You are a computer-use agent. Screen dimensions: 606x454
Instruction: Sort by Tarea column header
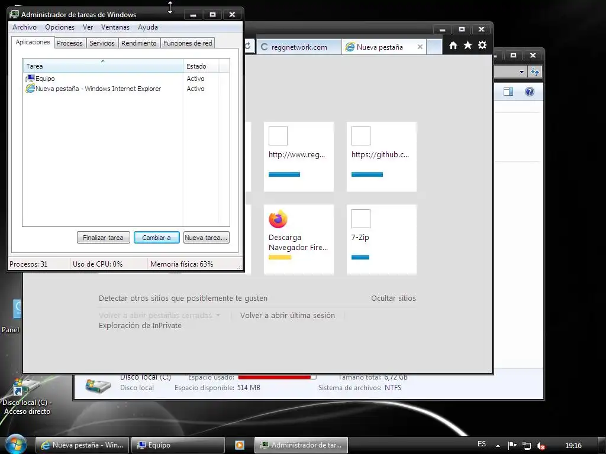(x=103, y=66)
